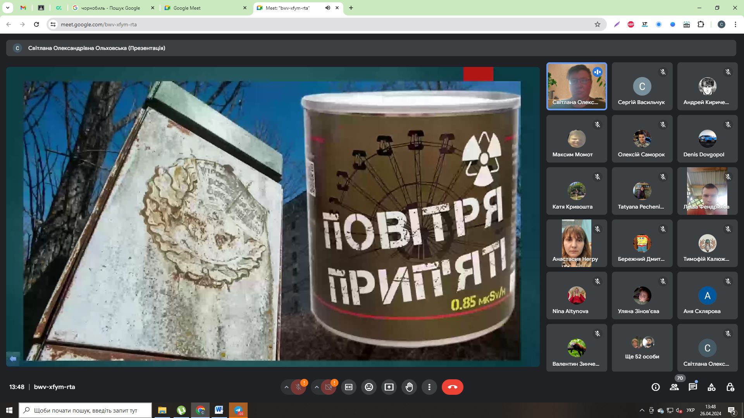Viewport: 744px width, 418px height.
Task: Open Chrome's three-dot menu
Action: coord(735,24)
